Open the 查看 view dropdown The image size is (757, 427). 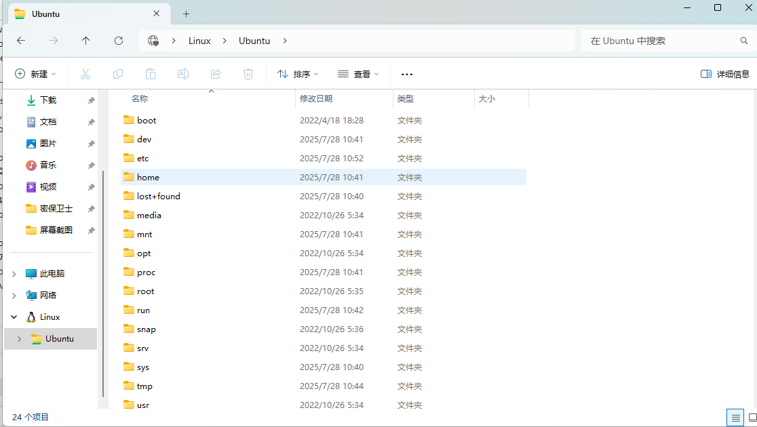pyautogui.click(x=358, y=74)
